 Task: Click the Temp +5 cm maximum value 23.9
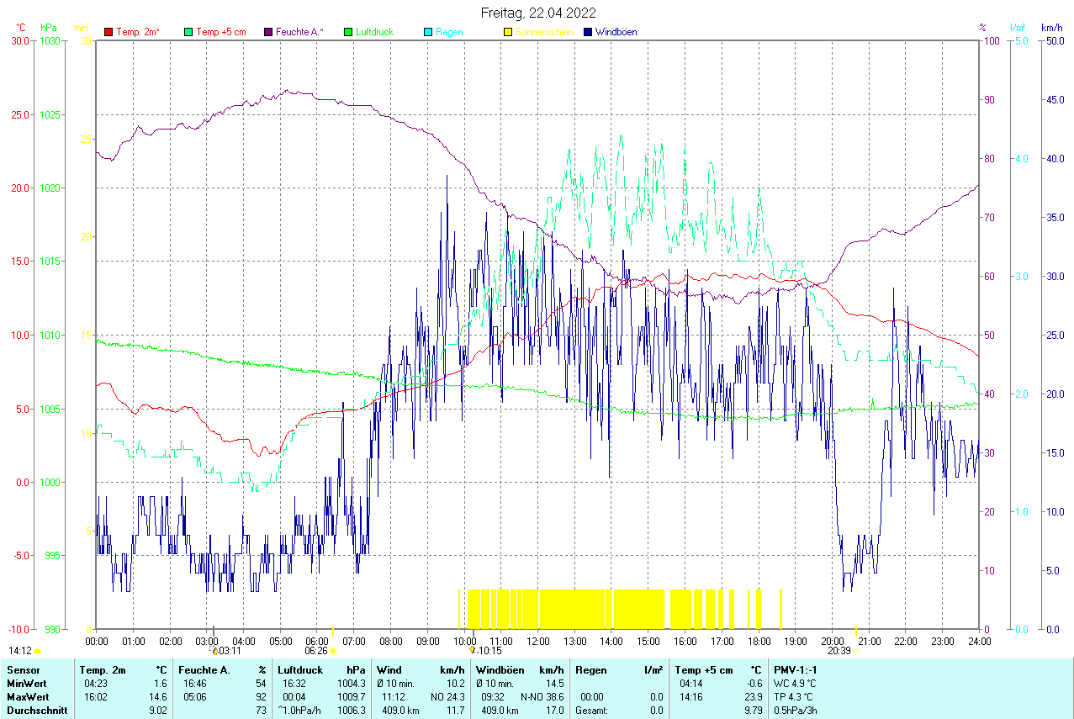coord(752,697)
